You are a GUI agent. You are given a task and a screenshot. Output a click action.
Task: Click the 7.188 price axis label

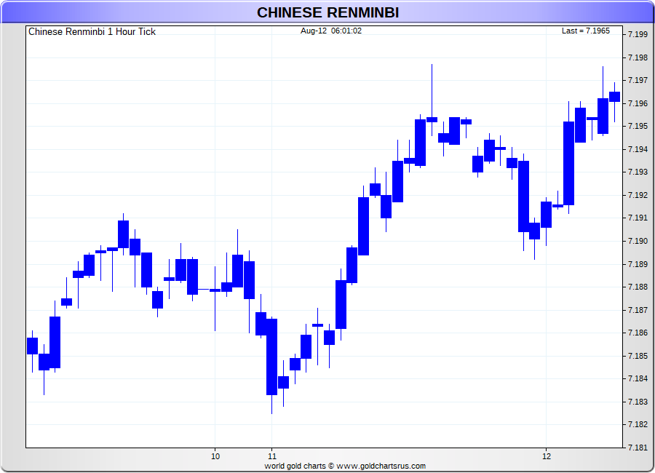click(x=638, y=287)
